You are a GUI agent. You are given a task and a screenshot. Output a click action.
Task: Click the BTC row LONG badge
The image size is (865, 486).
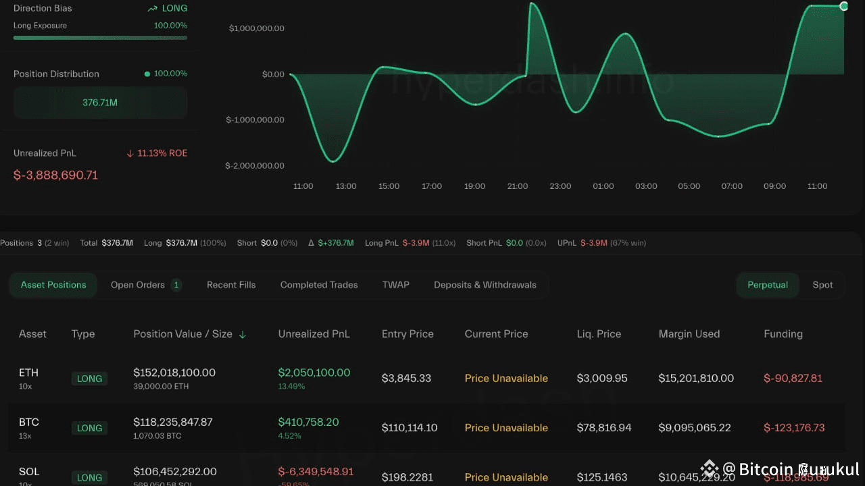click(x=89, y=428)
